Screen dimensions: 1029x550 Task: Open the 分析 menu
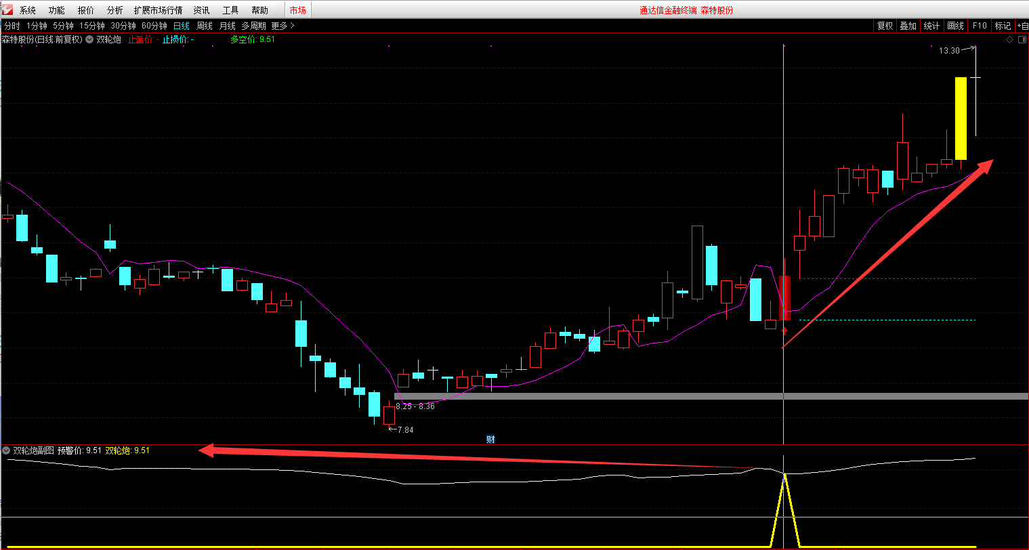[x=115, y=10]
